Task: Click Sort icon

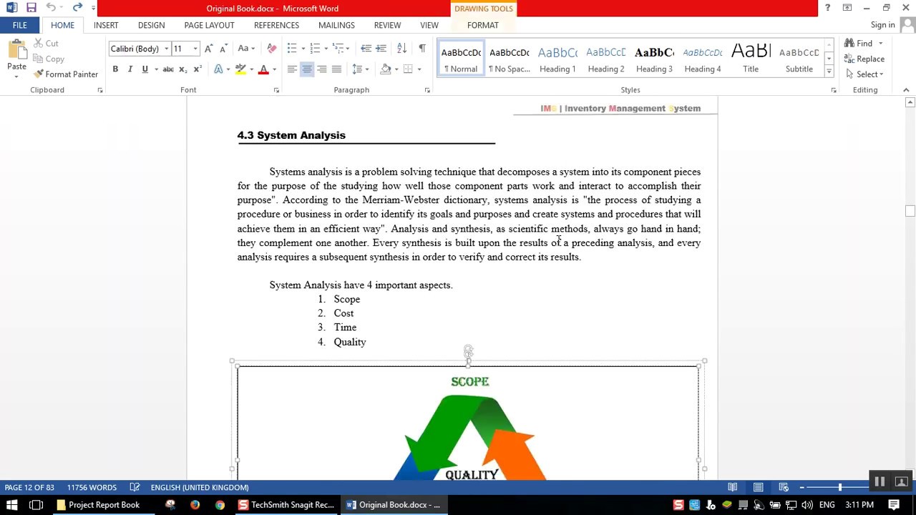Action: pyautogui.click(x=401, y=48)
